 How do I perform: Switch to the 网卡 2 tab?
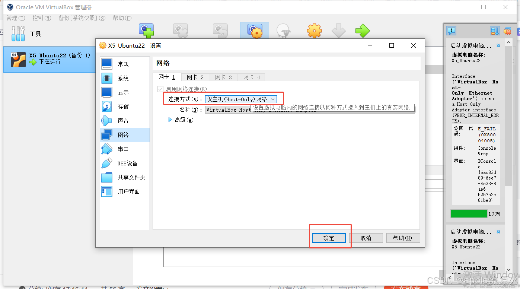(195, 77)
